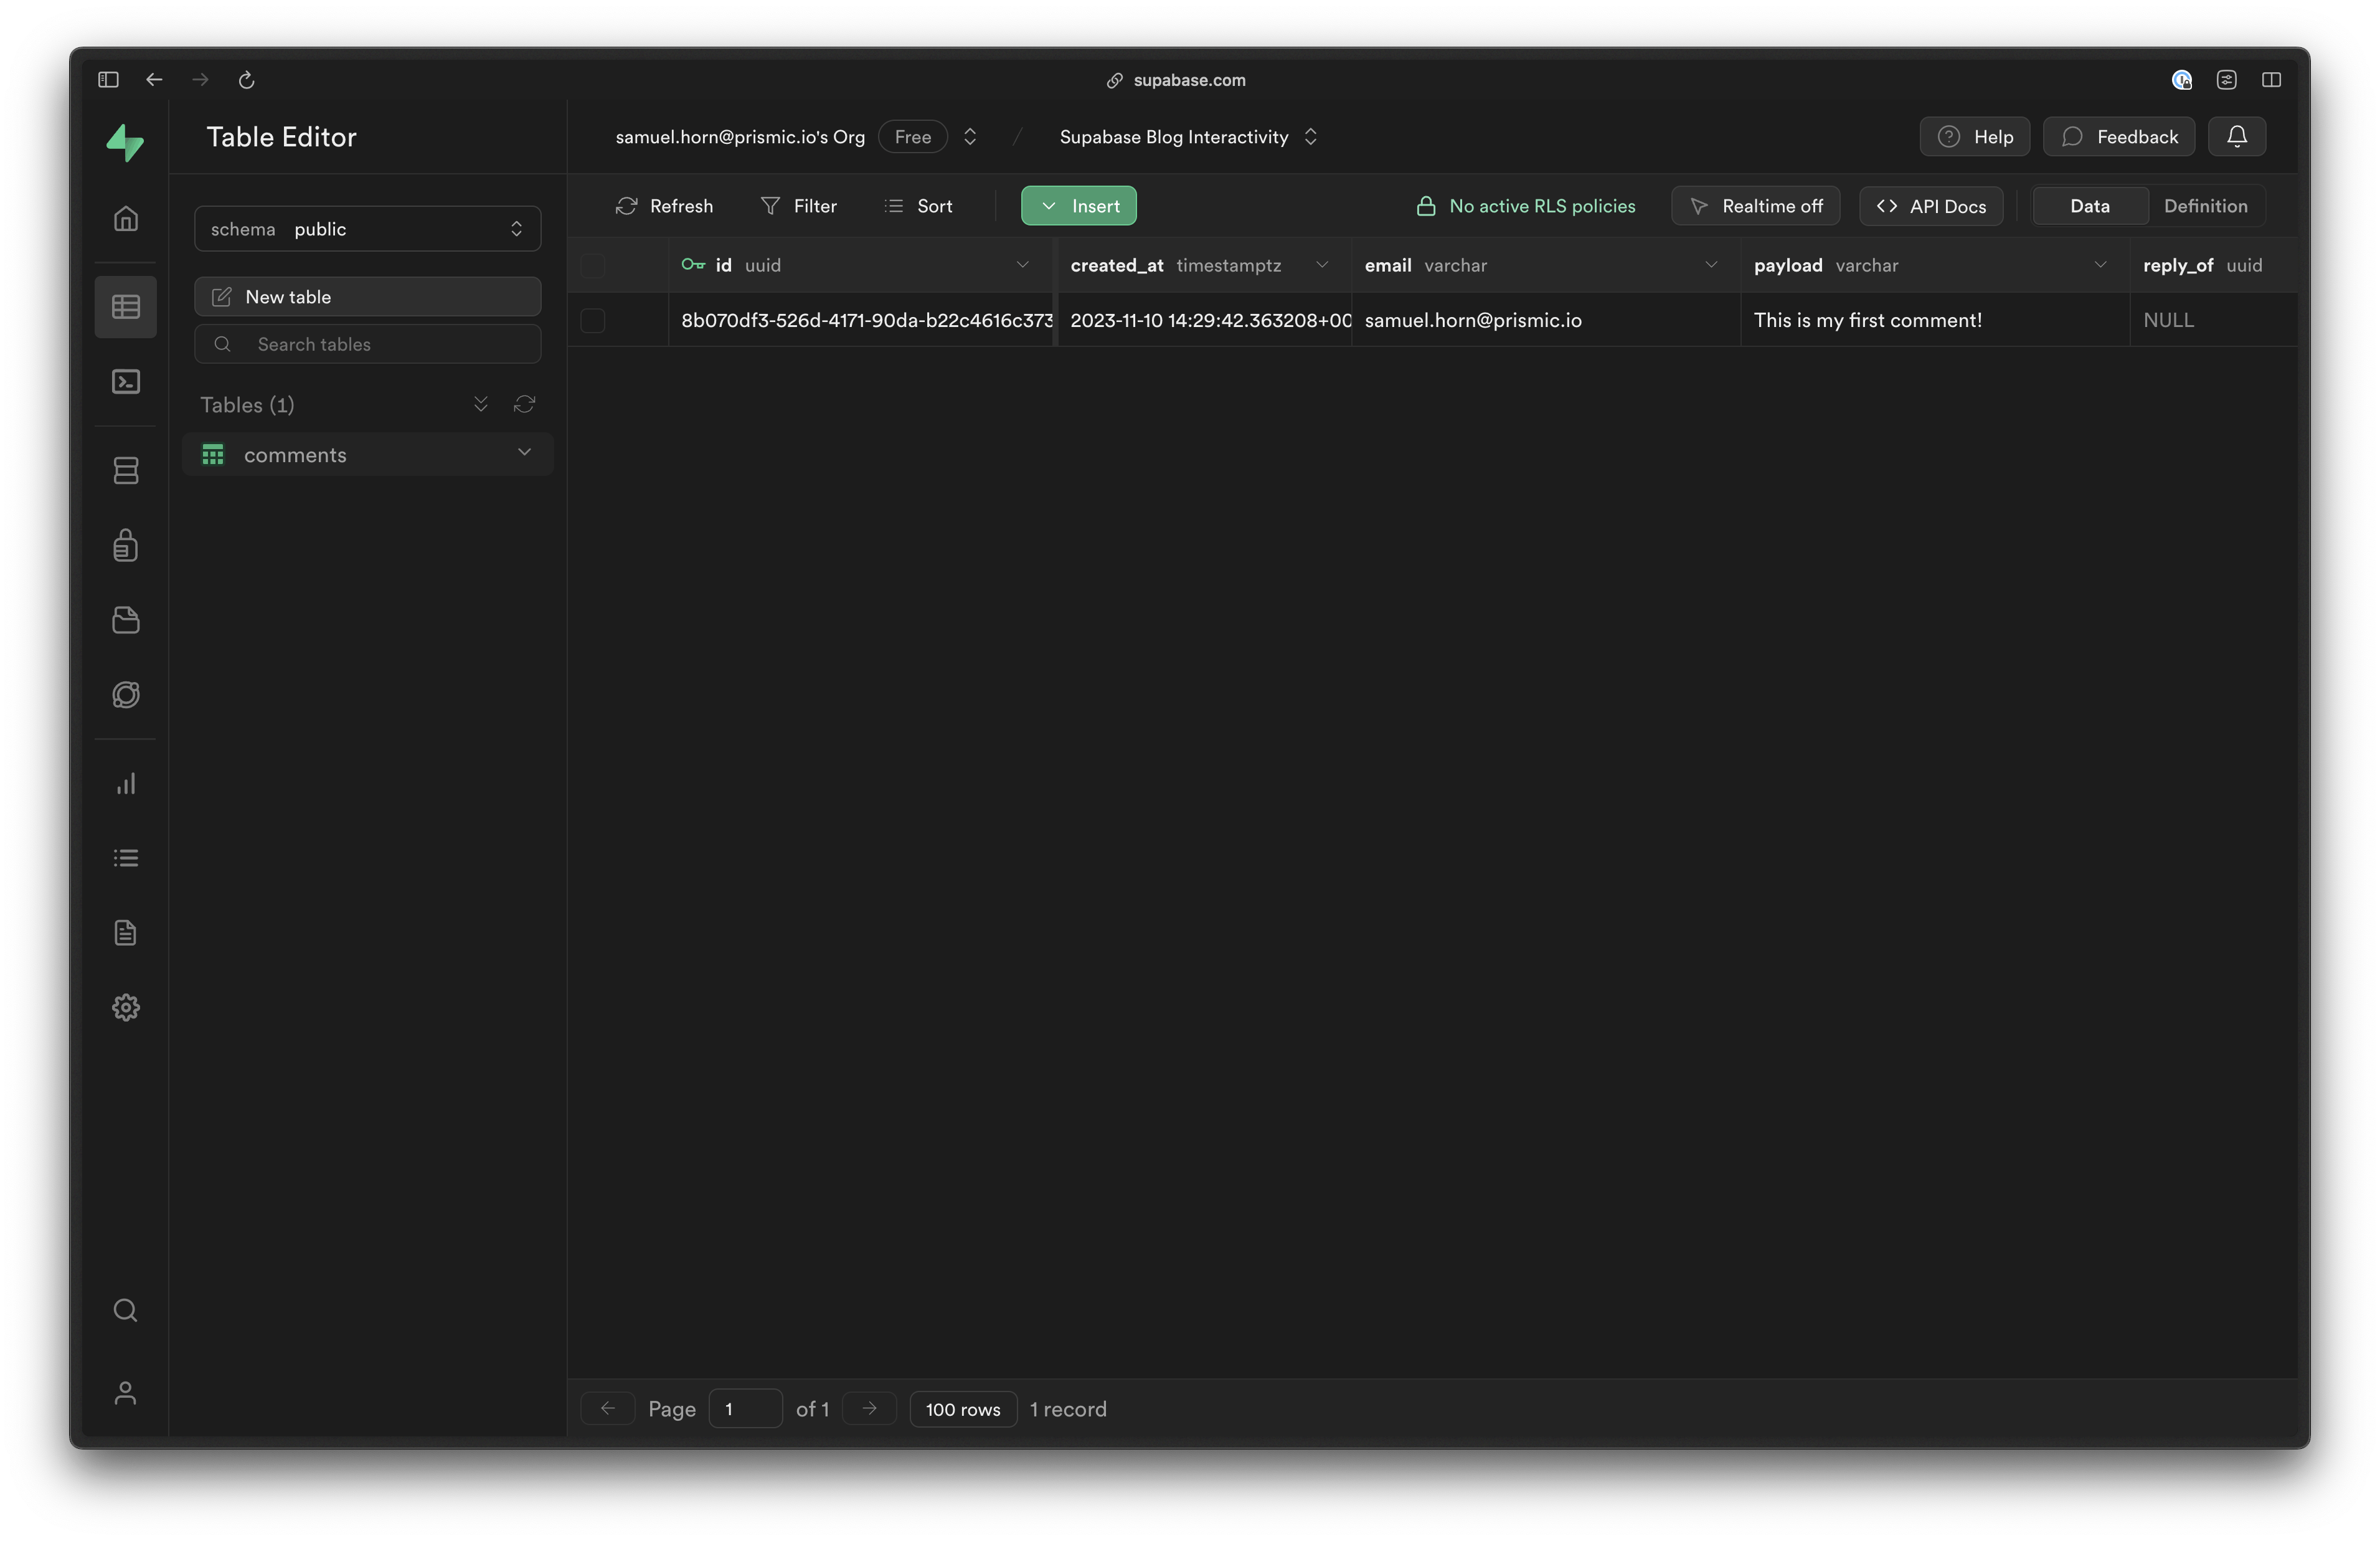Open the Filter toolbar option
Viewport: 2380px width, 1541px height.
798,206
